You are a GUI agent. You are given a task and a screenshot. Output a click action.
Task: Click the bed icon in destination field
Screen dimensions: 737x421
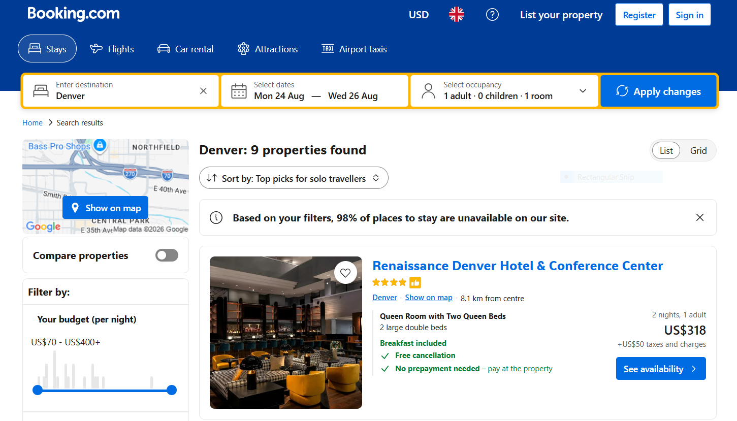tap(41, 91)
